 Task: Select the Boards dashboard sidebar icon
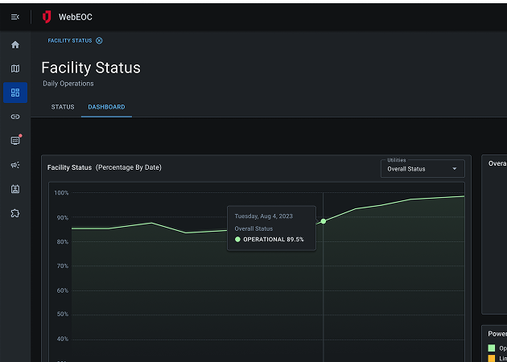(x=14, y=93)
